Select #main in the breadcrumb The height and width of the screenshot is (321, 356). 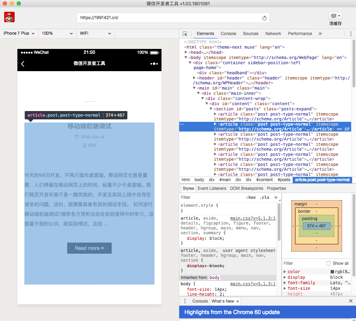[x=225, y=180]
